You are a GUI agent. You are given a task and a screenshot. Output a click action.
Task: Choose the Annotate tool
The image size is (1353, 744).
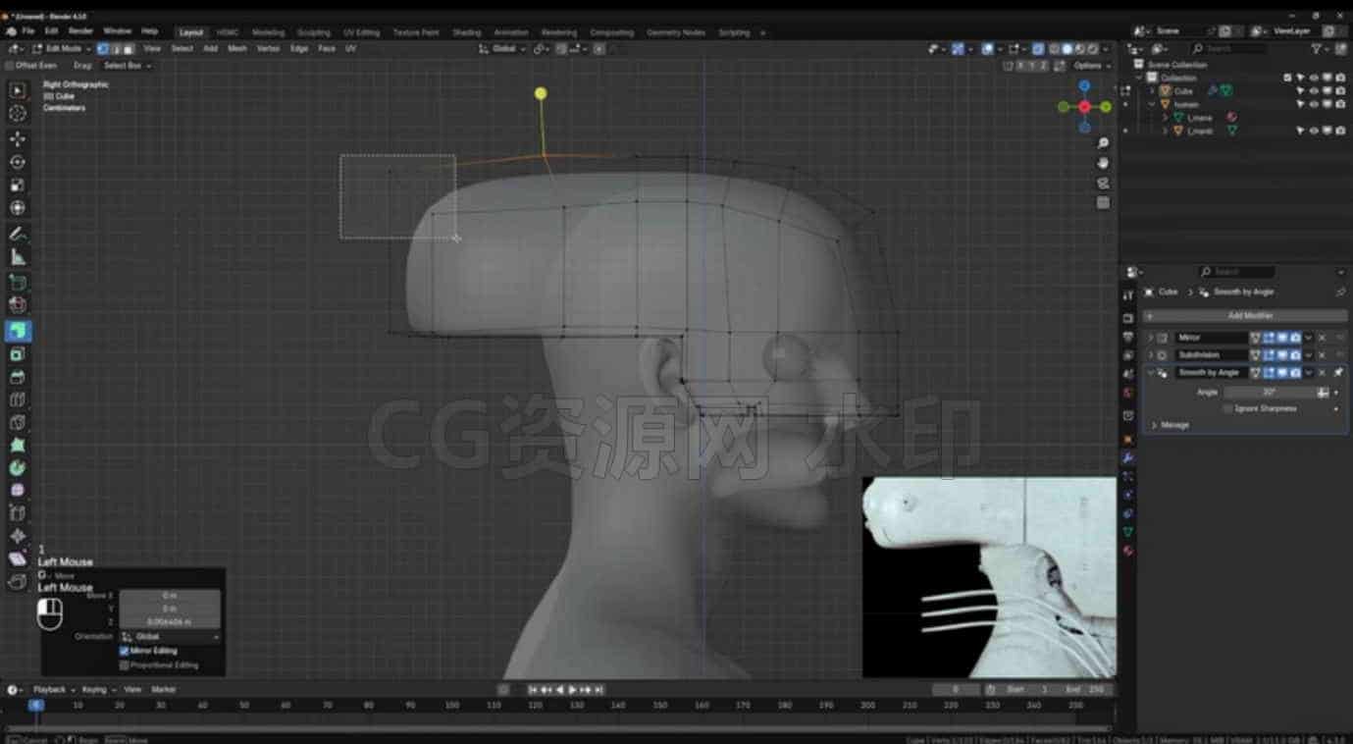(x=18, y=234)
